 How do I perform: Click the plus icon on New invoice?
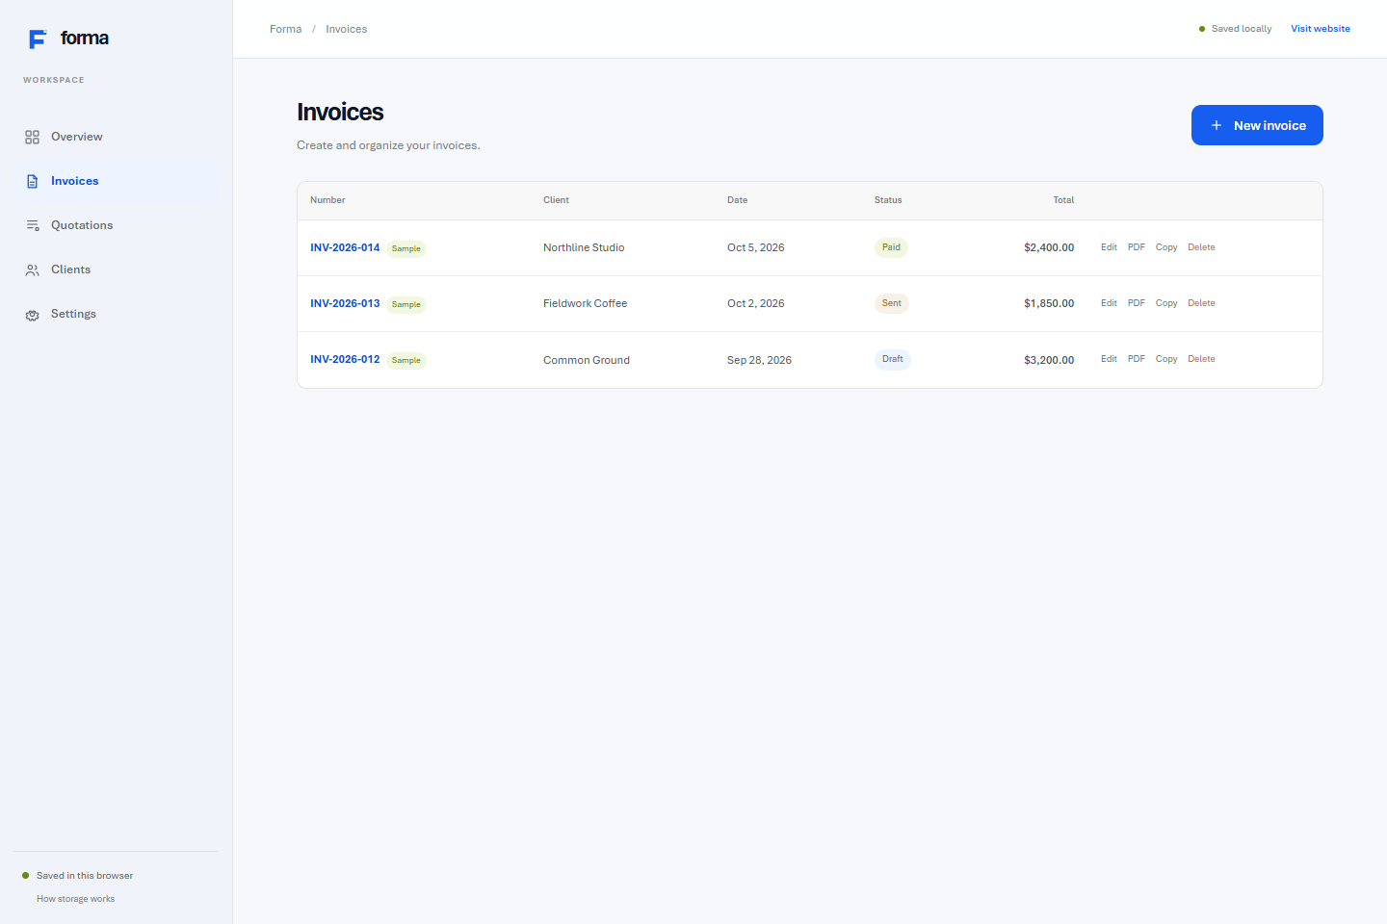point(1217,125)
